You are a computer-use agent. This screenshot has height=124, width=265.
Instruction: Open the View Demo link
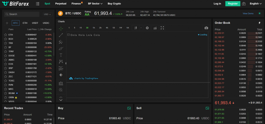click(x=248, y=13)
